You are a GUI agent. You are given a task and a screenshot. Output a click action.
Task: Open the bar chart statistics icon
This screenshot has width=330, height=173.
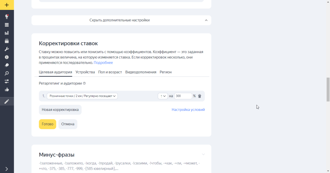coord(7,33)
